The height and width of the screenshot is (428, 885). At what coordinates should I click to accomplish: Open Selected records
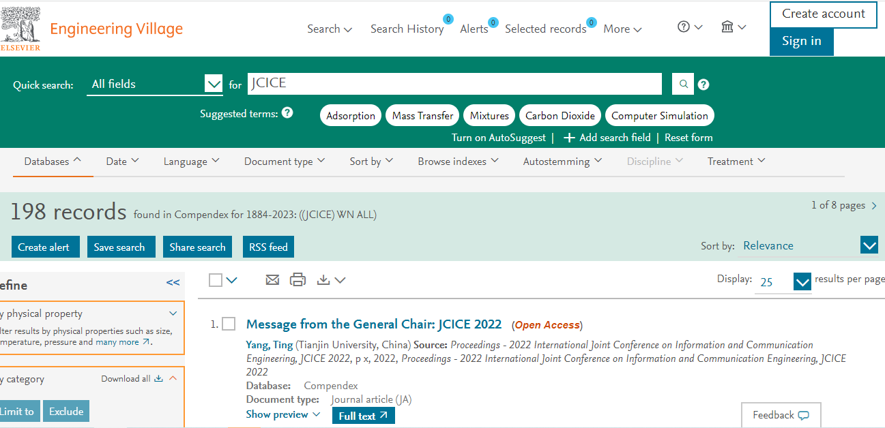click(546, 29)
